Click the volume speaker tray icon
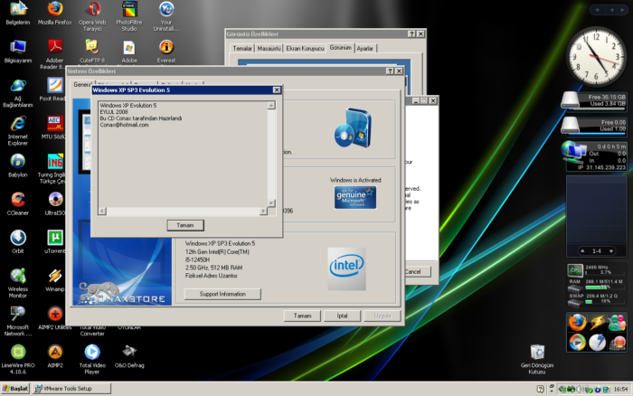 [x=581, y=389]
